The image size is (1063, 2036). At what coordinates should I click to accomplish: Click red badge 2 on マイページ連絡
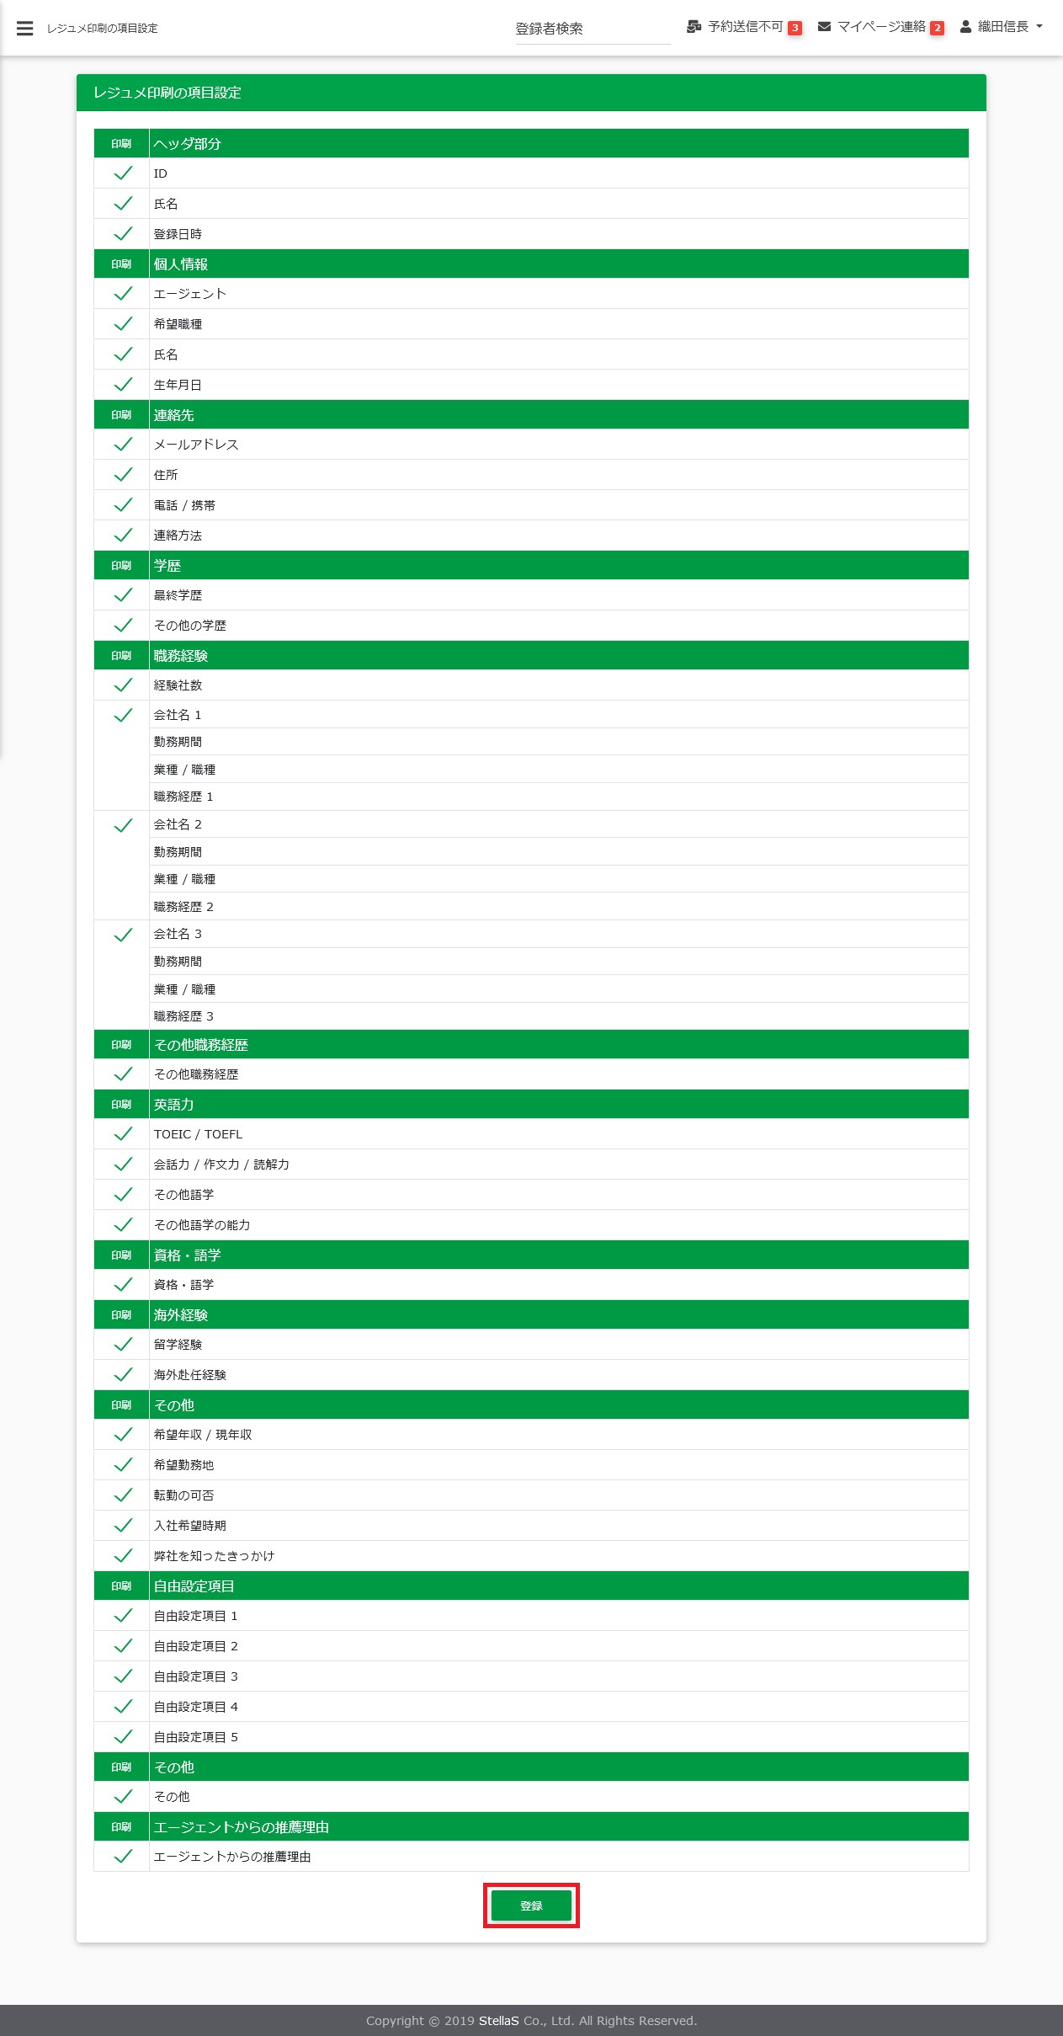[x=937, y=28]
